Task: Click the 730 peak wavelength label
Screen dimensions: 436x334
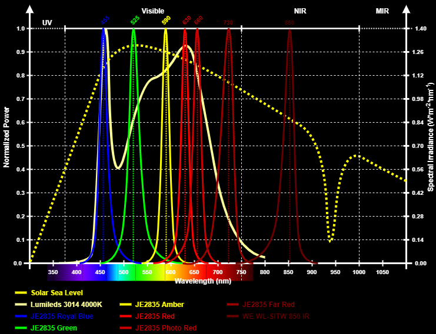Action: [228, 23]
